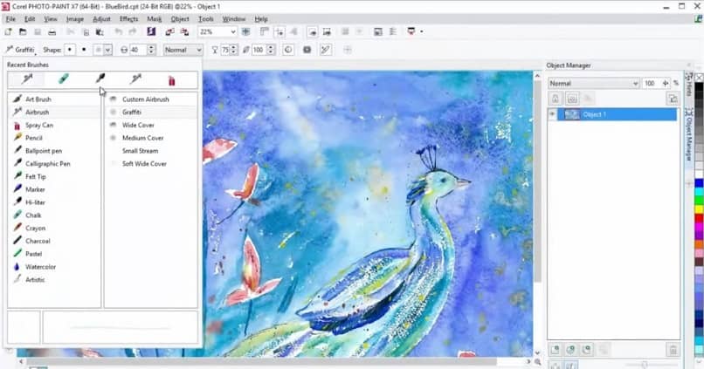This screenshot has height=369, width=704.
Task: Open the Image menu
Action: tap(75, 19)
